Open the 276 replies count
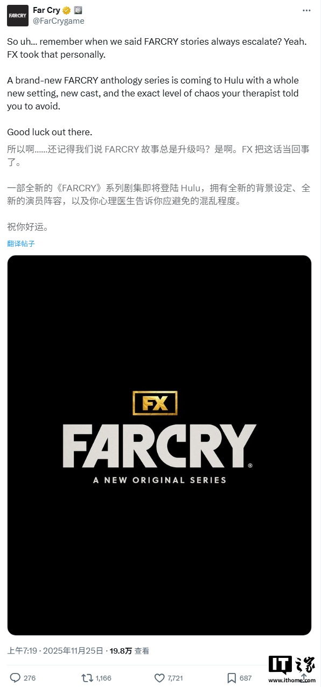The image size is (321, 687). (x=30, y=678)
